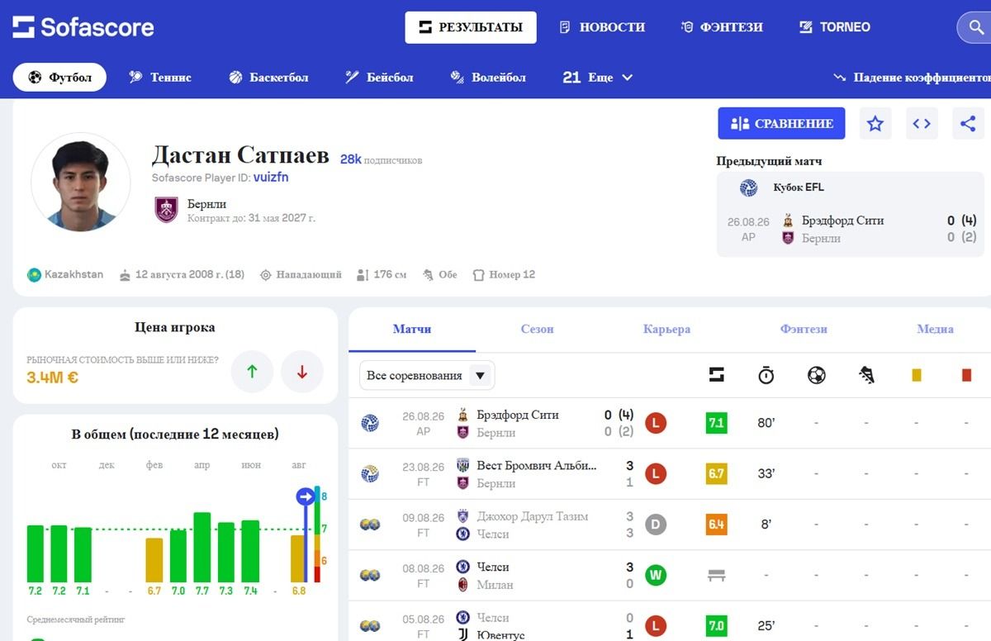Viewport: 991px width, 641px height.
Task: Add player to favorites with star icon
Action: tap(875, 124)
